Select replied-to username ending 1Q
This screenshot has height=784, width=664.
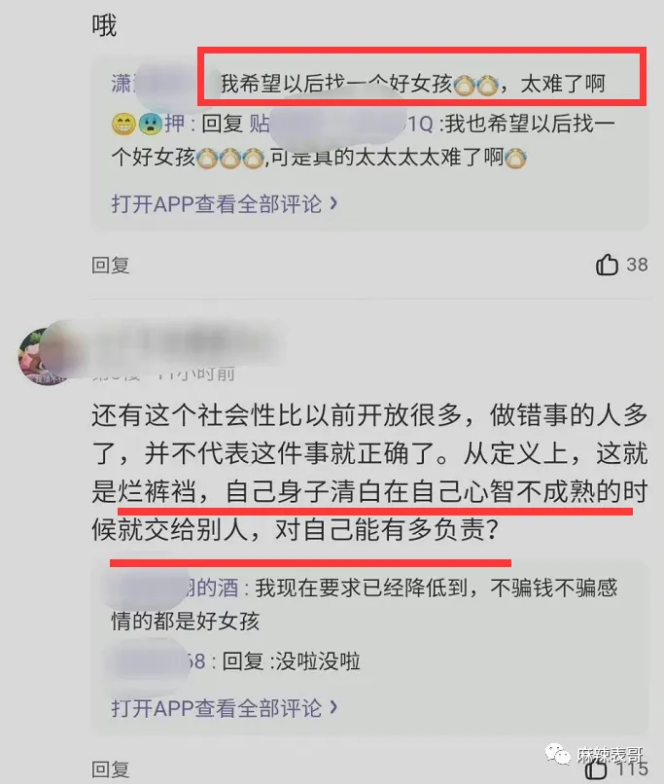[x=341, y=124]
